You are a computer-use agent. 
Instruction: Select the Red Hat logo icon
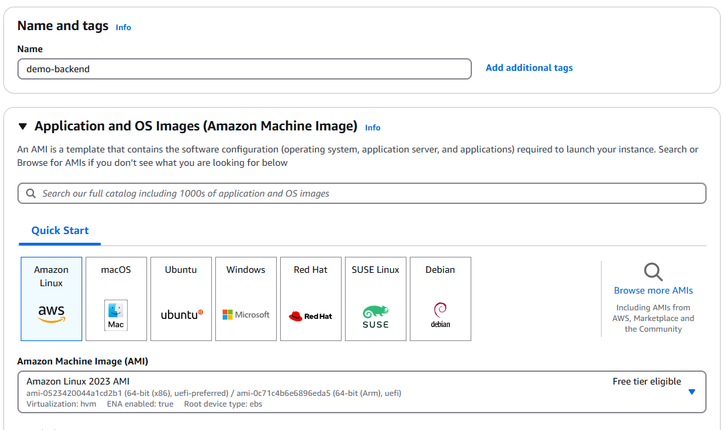[310, 314]
